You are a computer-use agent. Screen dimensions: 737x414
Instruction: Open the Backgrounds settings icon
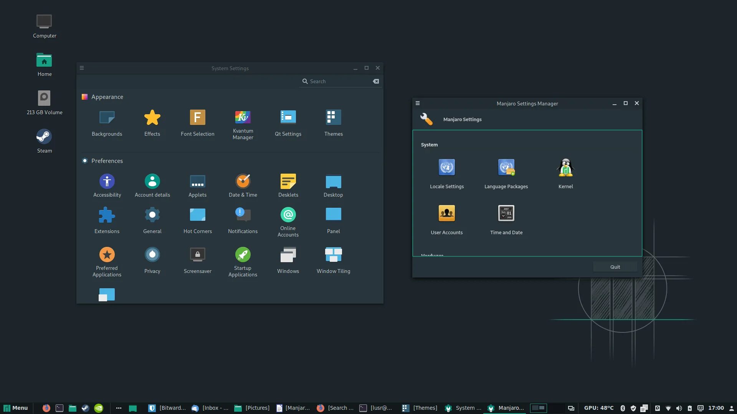click(x=107, y=118)
